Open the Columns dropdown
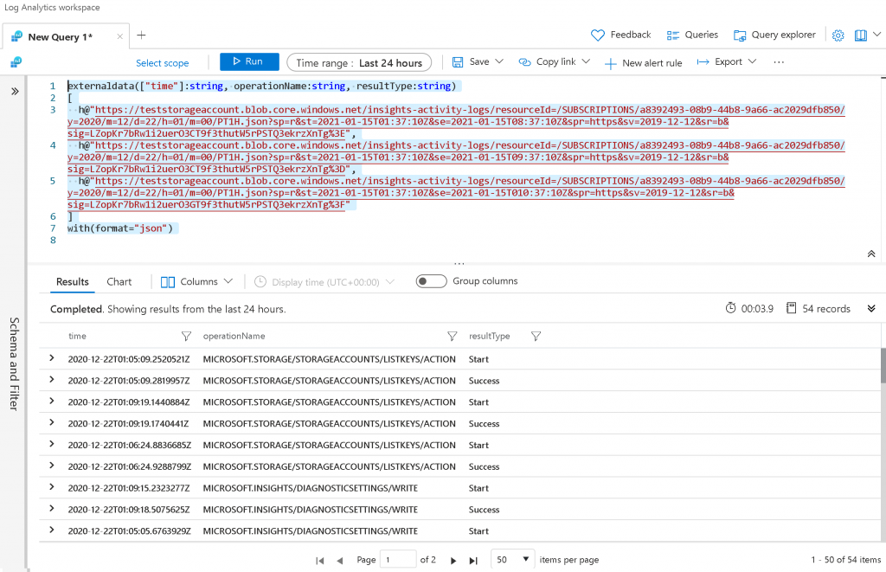This screenshot has height=572, width=886. click(197, 282)
